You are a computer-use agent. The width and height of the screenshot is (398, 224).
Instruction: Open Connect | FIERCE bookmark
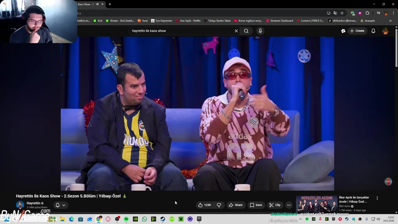(x=310, y=21)
